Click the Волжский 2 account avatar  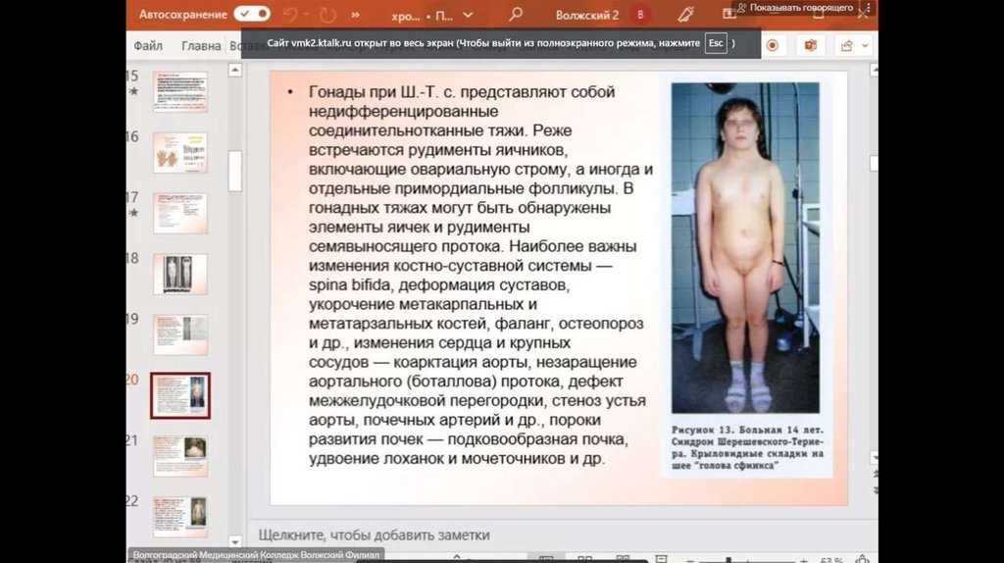click(641, 15)
